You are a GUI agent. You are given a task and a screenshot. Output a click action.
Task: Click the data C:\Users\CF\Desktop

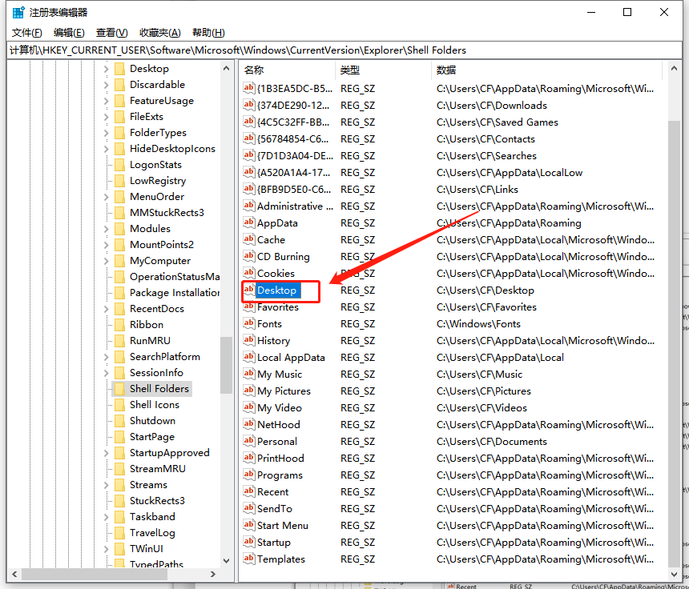486,290
